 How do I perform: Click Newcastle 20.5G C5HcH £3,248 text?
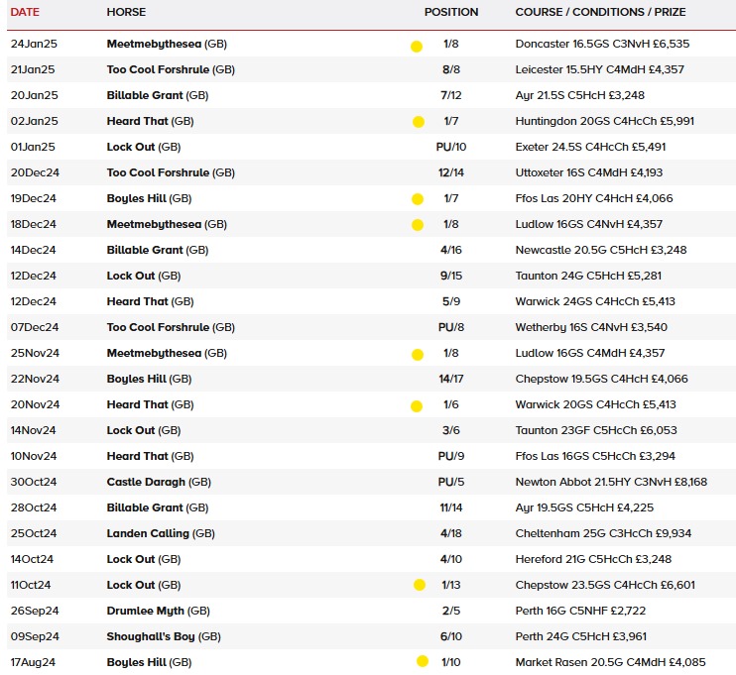601,251
